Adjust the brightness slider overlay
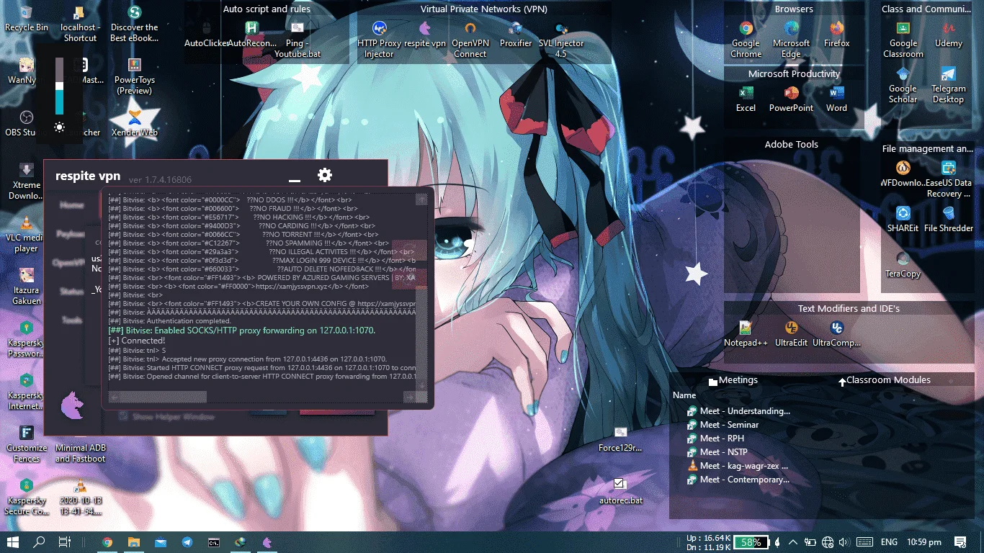The height and width of the screenshot is (553, 984). pyautogui.click(x=59, y=86)
